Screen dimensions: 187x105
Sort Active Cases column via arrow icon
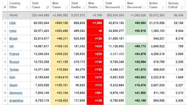click(x=163, y=7)
